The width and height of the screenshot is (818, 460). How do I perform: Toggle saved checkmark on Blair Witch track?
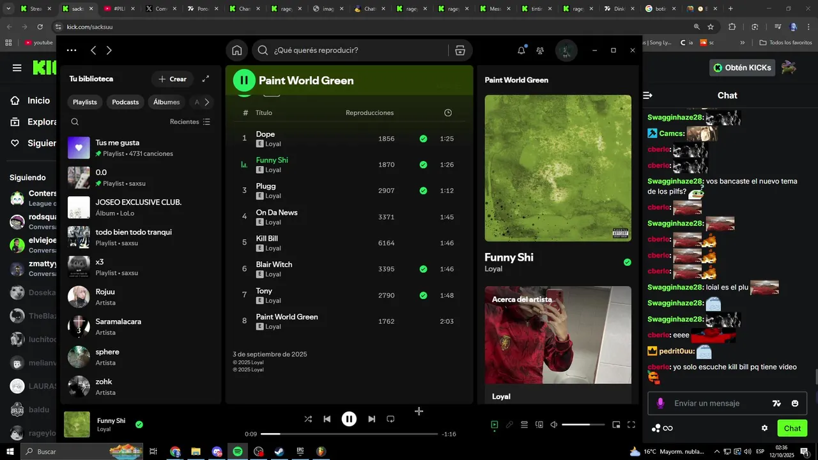[x=423, y=269]
